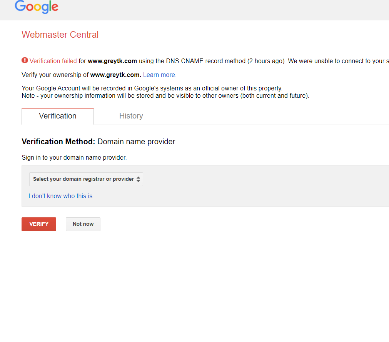Image resolution: width=389 pixels, height=342 pixels.
Task: Click the 'Verification Method:' heading
Action: click(x=58, y=142)
